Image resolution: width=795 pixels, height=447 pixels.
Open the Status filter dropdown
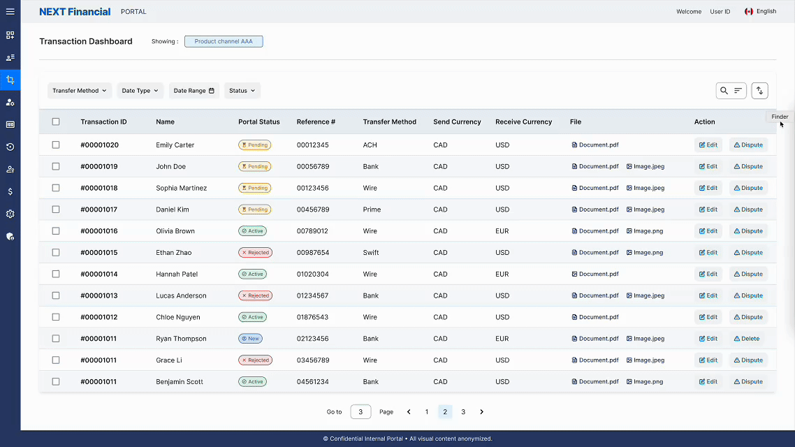pos(242,91)
